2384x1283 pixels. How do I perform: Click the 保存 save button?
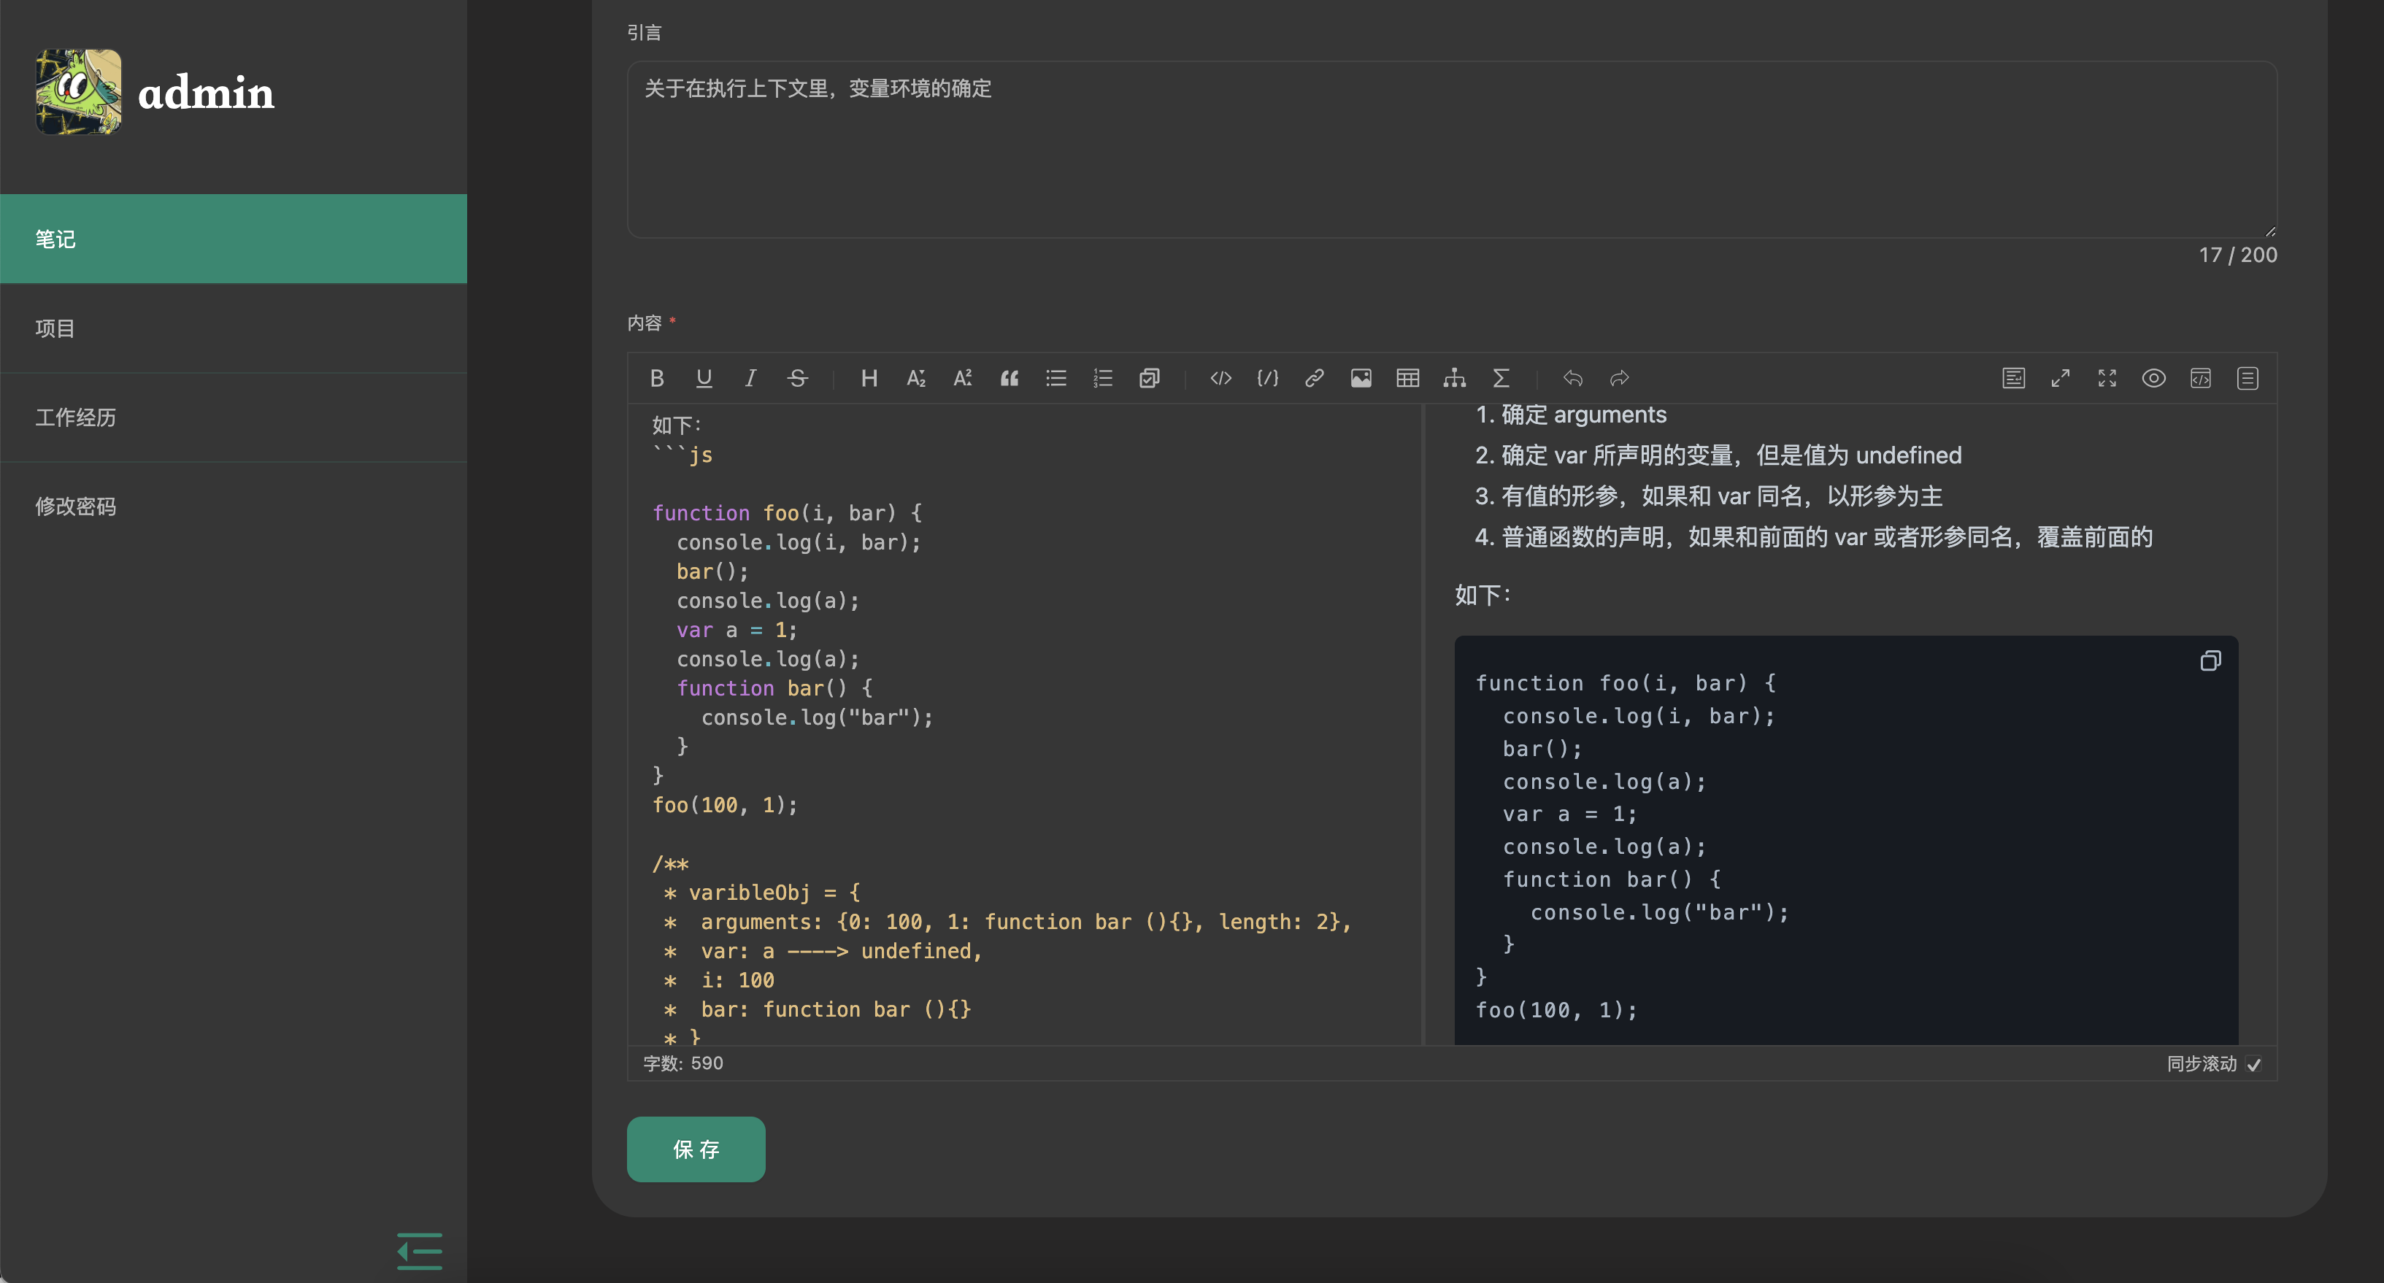tap(696, 1149)
